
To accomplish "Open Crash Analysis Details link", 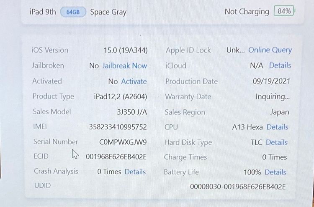I will tap(135, 172).
